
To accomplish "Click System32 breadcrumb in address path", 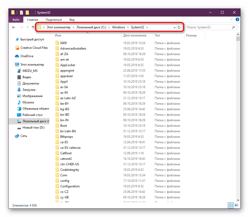I will tap(138, 27).
